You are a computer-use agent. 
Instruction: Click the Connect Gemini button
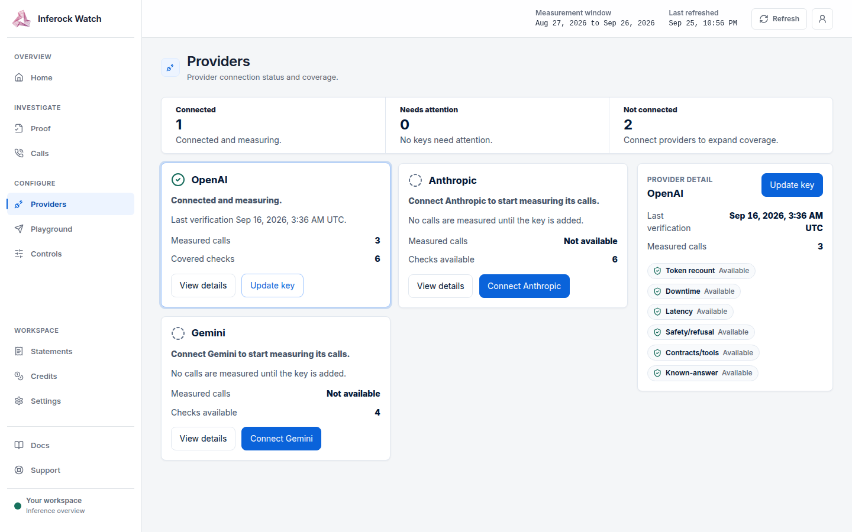pyautogui.click(x=281, y=439)
